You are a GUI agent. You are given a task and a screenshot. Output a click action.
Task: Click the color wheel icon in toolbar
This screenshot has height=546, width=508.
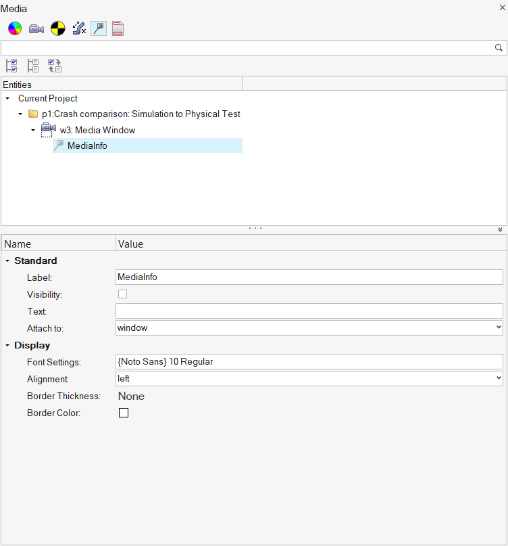[15, 29]
